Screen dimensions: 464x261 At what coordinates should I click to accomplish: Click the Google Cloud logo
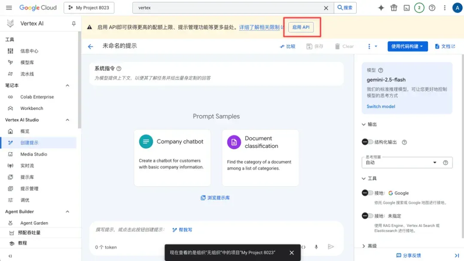pyautogui.click(x=38, y=8)
